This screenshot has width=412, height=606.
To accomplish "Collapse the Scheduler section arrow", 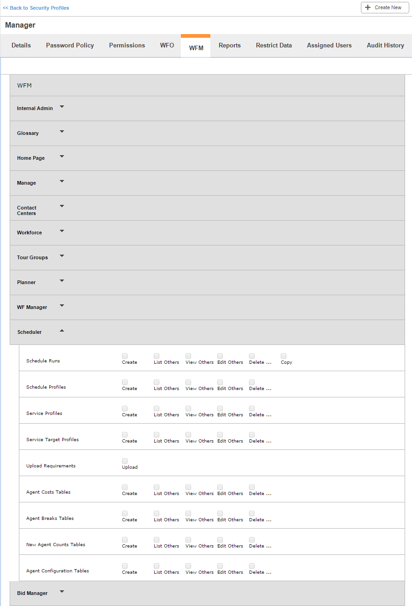I will (x=62, y=331).
